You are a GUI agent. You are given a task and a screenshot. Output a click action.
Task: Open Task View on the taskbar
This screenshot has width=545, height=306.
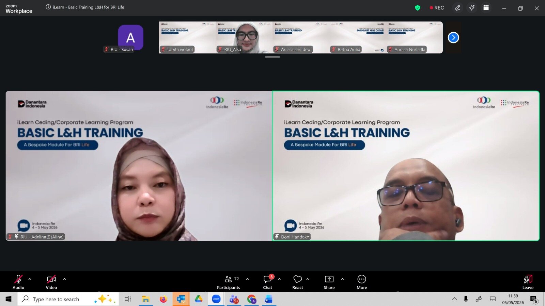[x=128, y=299]
